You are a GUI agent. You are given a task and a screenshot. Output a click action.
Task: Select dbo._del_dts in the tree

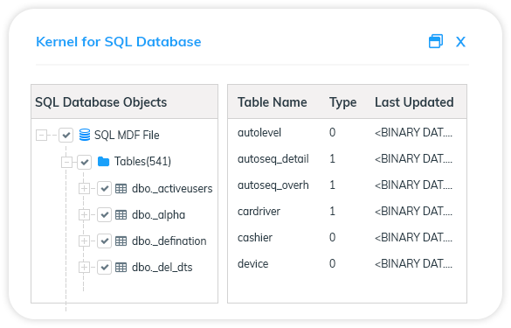162,268
